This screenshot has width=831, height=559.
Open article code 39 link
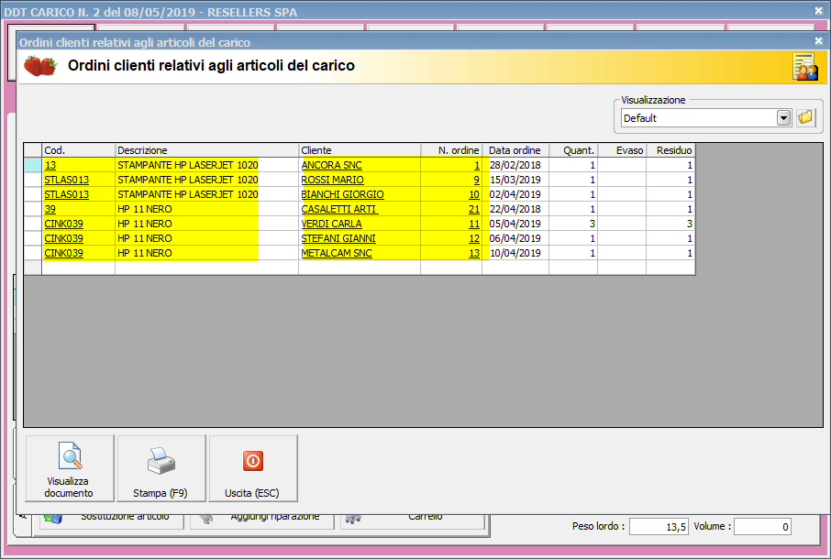coord(50,209)
